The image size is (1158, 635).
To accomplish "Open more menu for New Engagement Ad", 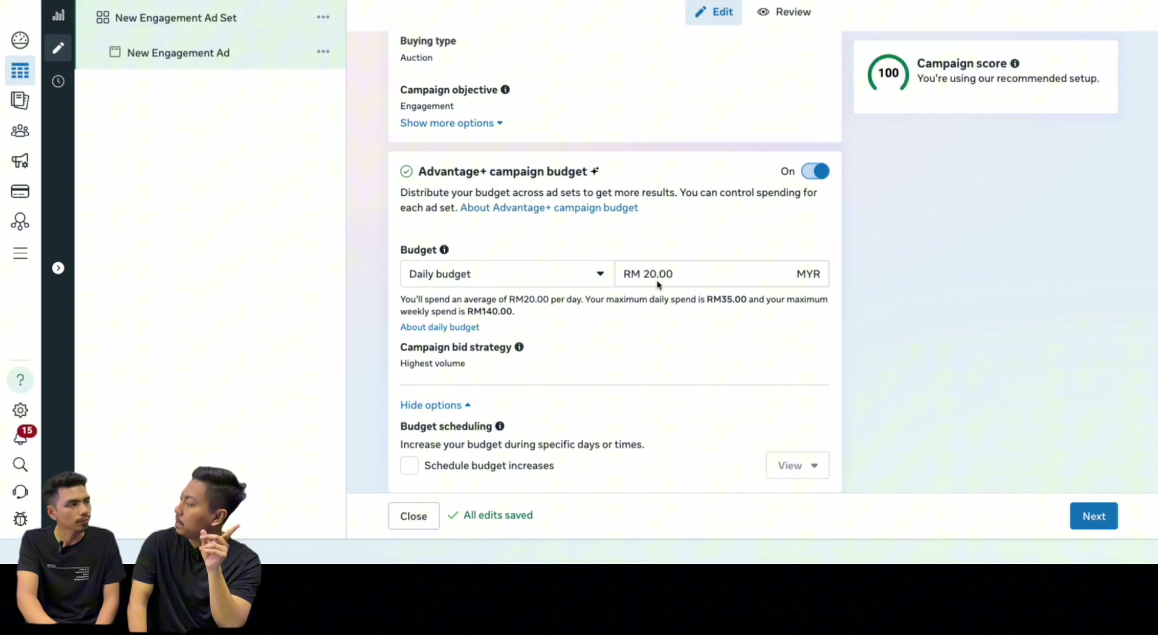I will (x=323, y=52).
